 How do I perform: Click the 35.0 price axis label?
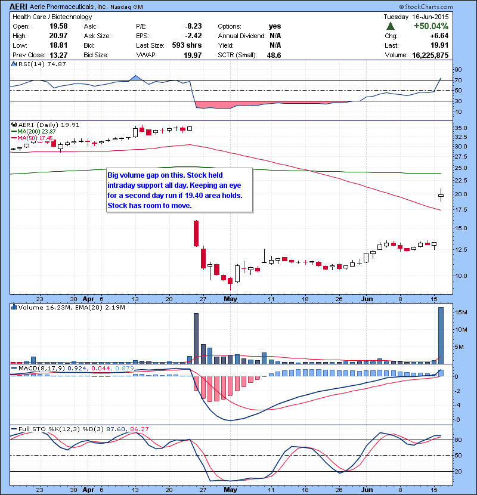460,128
